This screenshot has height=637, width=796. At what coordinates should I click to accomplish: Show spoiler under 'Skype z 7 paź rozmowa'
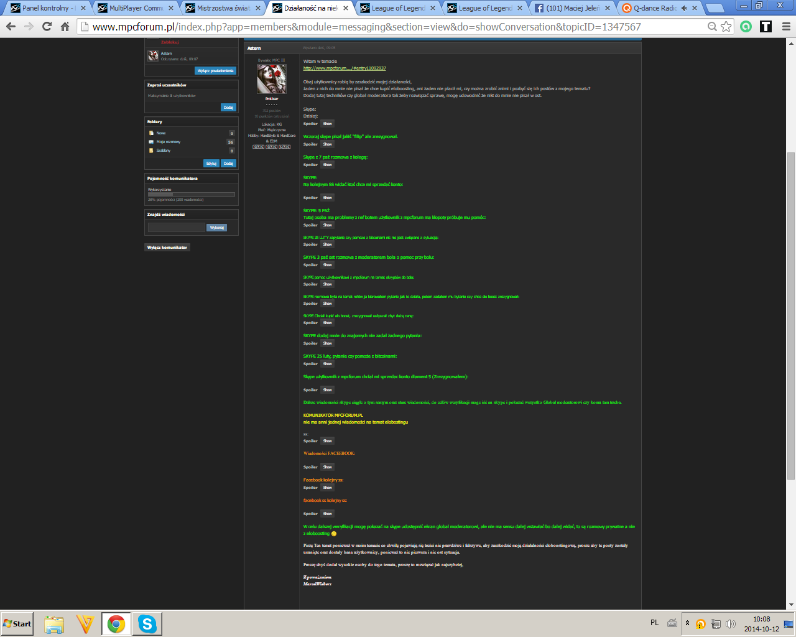click(328, 165)
